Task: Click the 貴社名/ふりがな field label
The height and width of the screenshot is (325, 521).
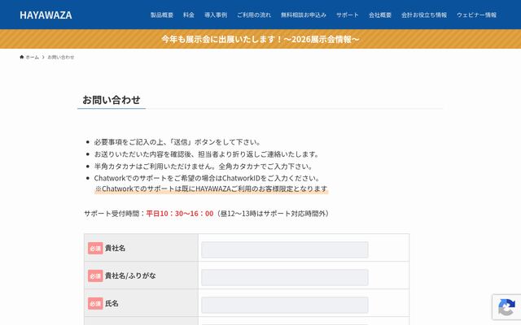Action: (x=130, y=275)
